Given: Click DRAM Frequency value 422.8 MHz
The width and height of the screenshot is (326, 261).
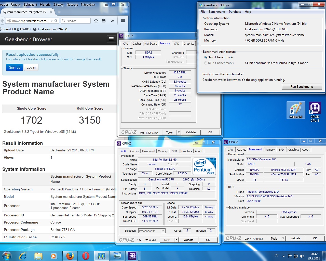Looking at the screenshot, I should click(180, 72).
